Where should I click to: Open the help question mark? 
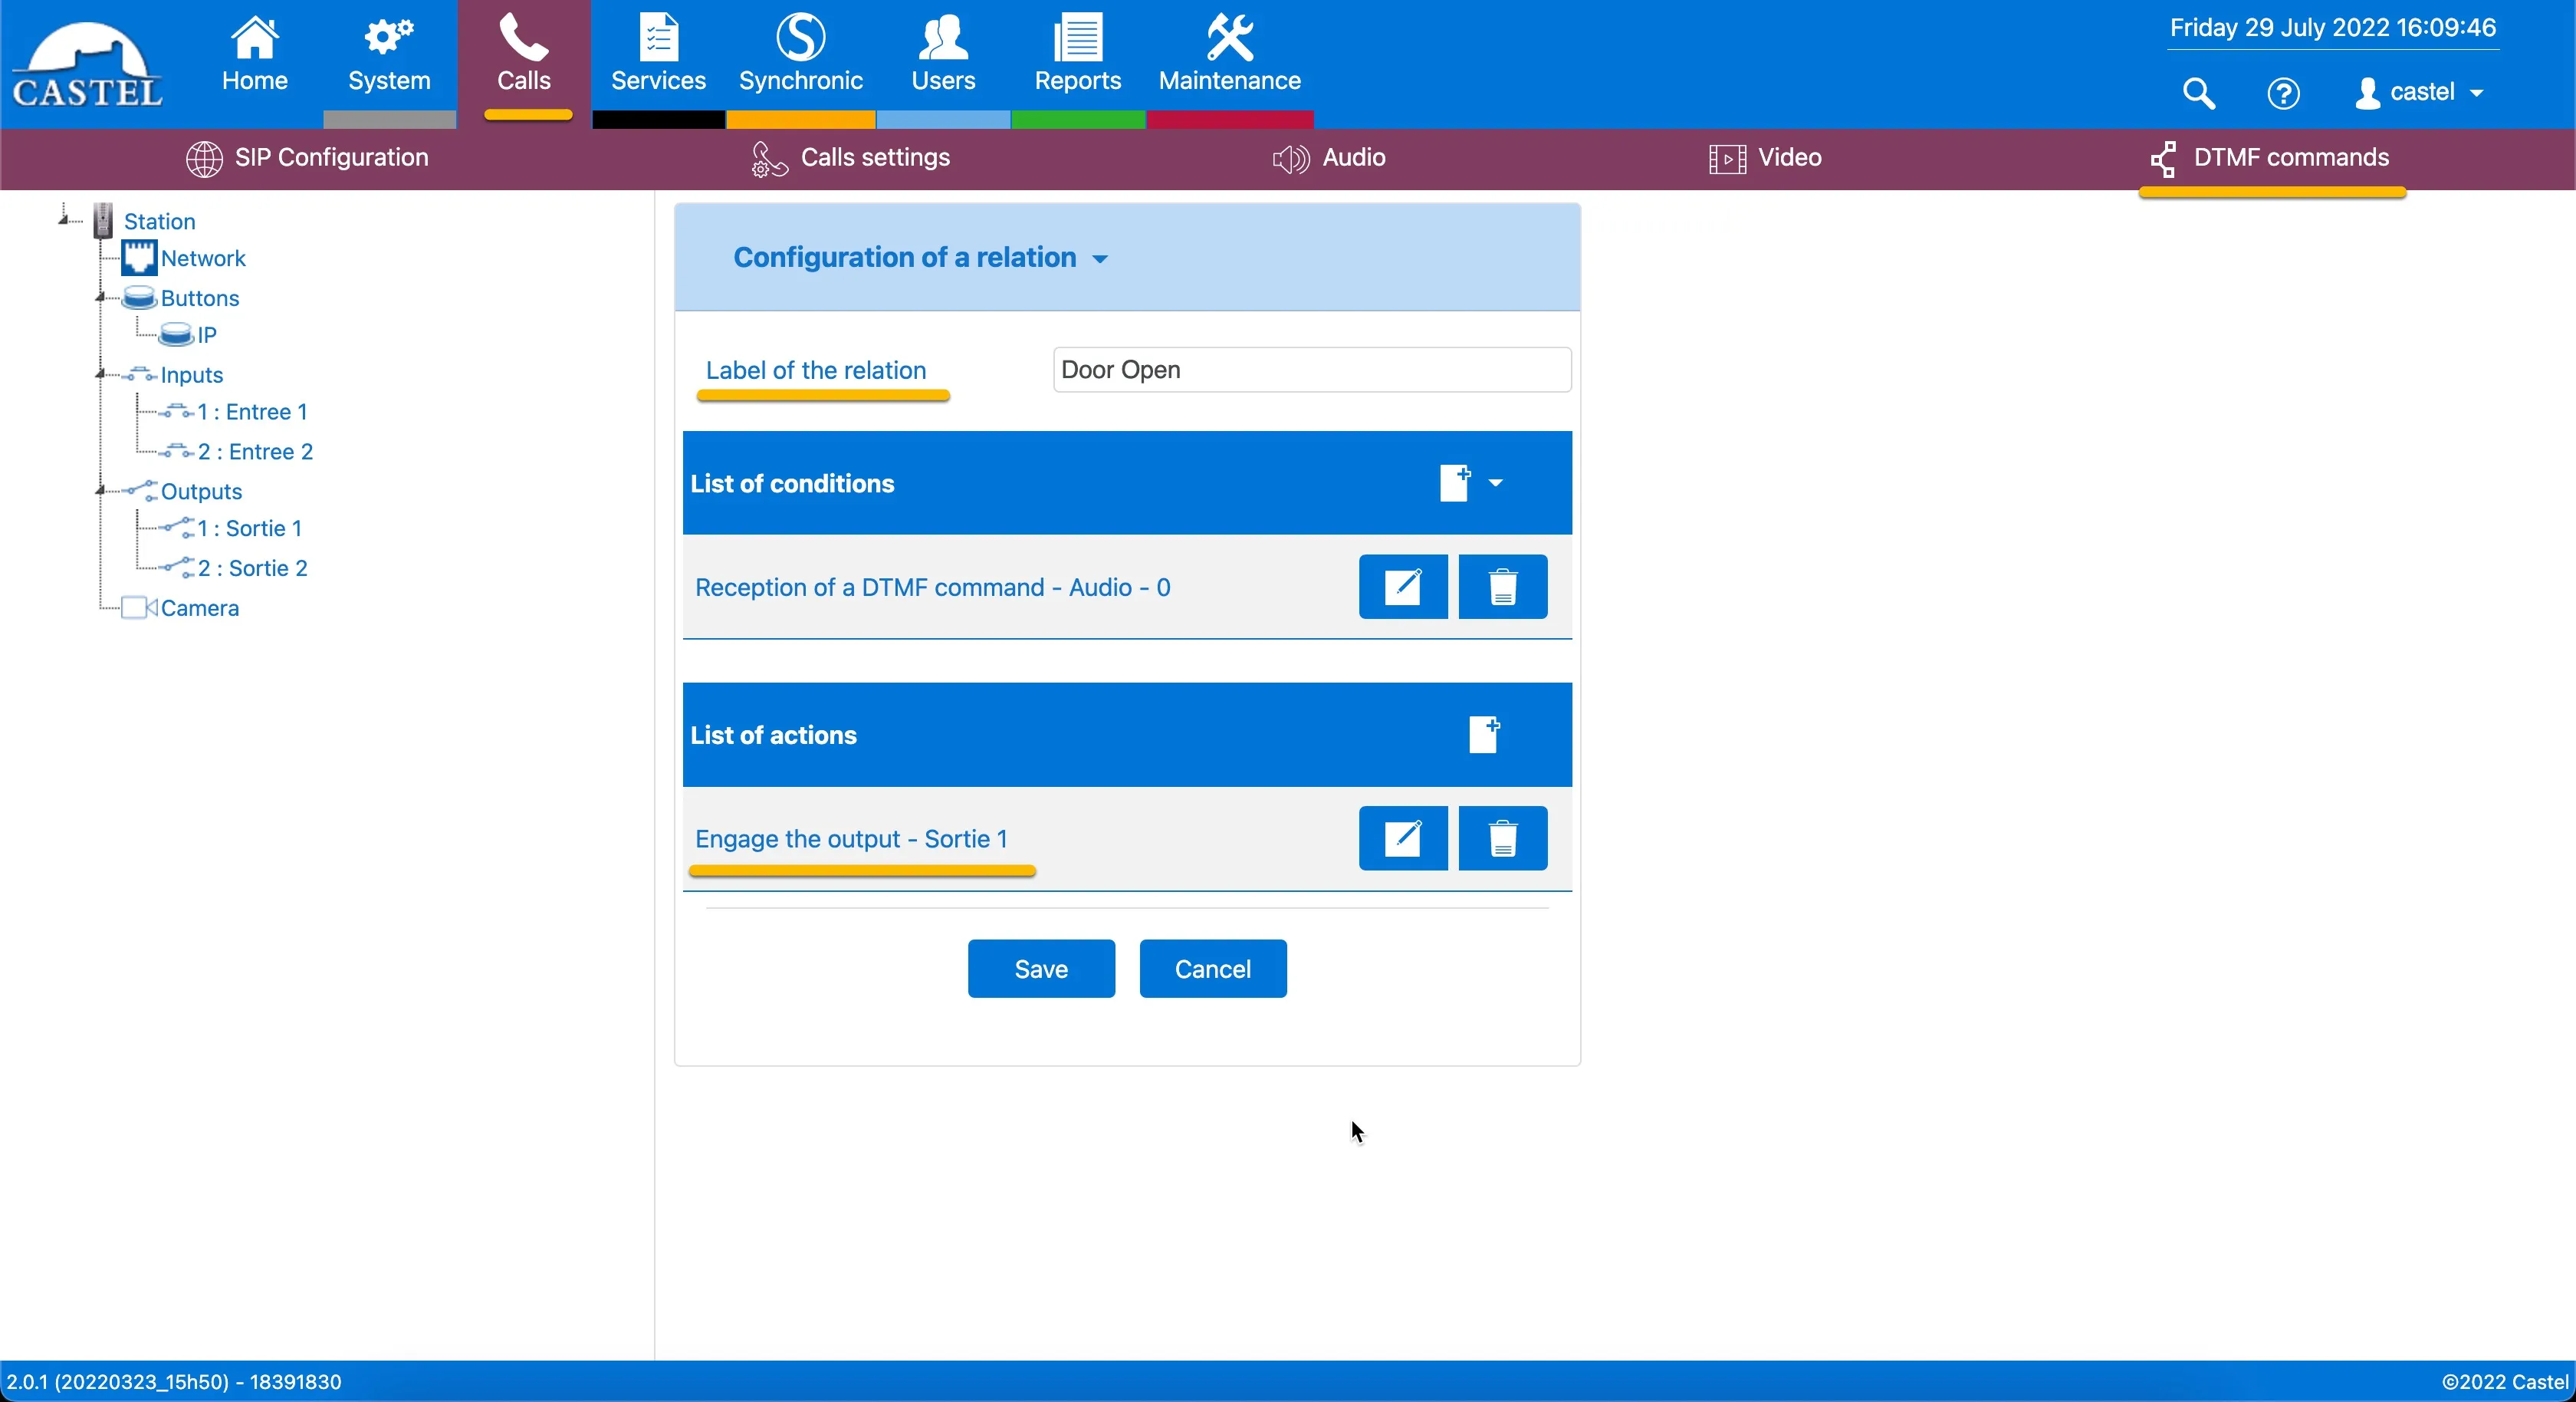click(x=2283, y=93)
